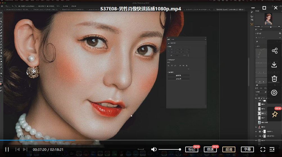Viewport: 282px width, 157px height.
Task: Maximize the video player window
Action: pyautogui.click(x=264, y=8)
